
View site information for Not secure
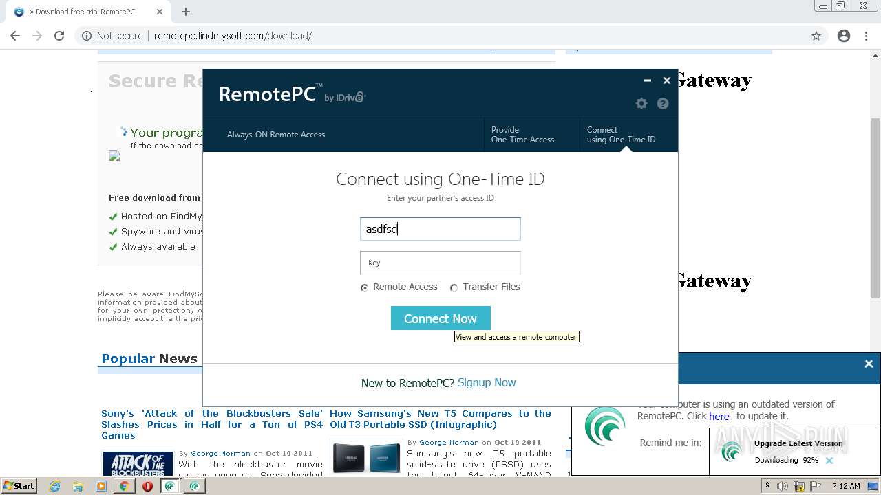click(113, 36)
